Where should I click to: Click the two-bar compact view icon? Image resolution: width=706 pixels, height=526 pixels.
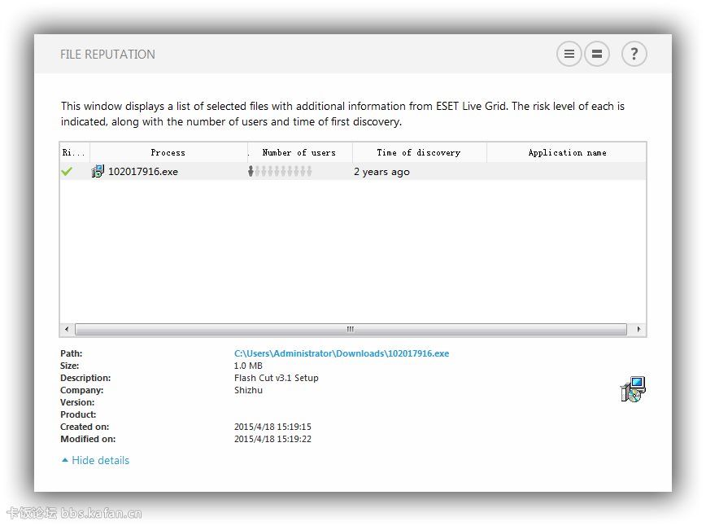click(597, 54)
